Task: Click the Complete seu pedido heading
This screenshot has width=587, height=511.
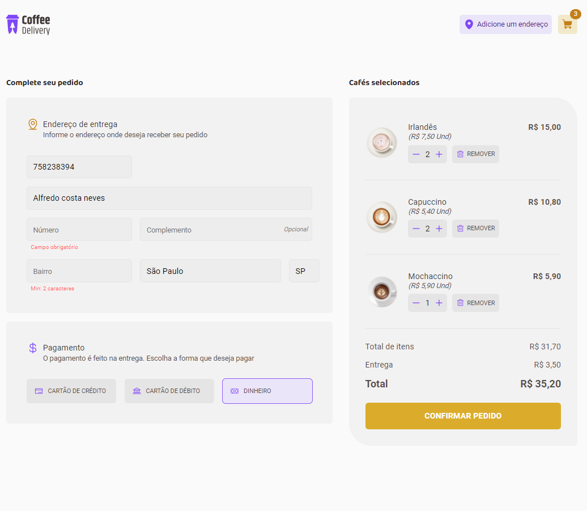Action: click(x=45, y=83)
